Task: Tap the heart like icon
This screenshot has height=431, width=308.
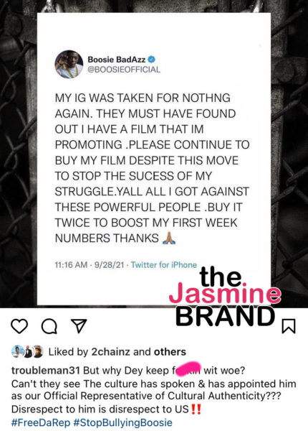Action: point(19,326)
